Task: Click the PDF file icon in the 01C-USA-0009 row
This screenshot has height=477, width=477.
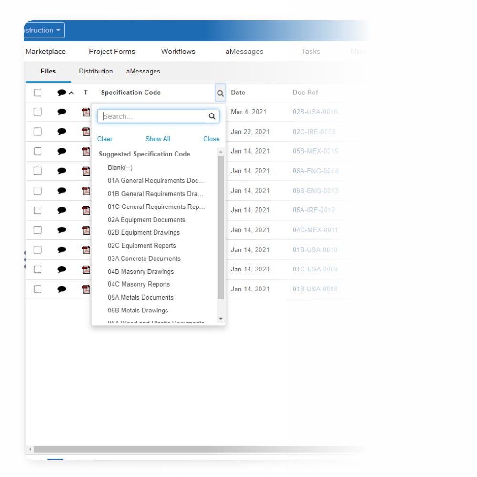Action: click(86, 269)
